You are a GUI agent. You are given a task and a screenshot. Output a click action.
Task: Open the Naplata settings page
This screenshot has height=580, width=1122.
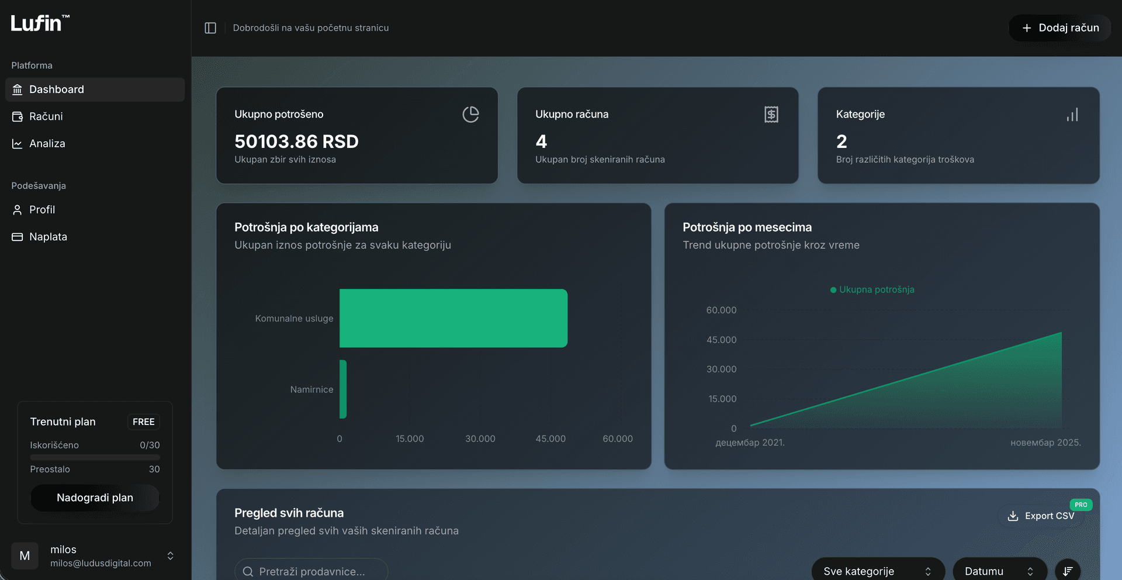tap(48, 237)
